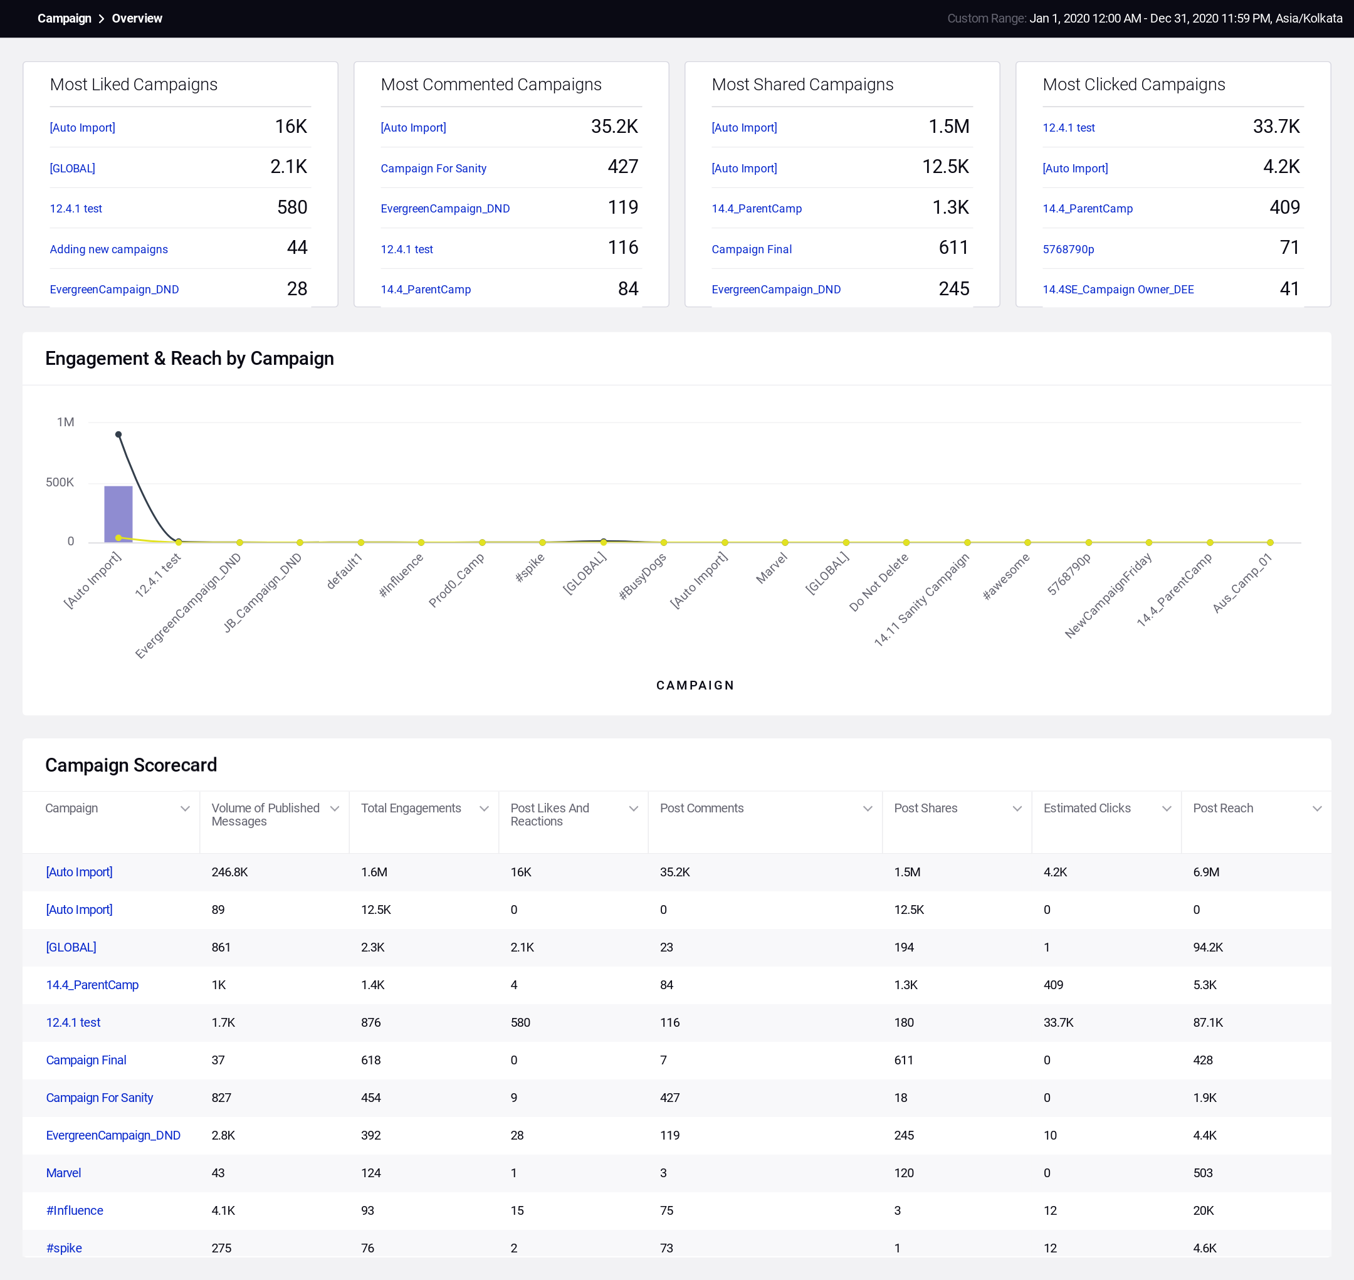
Task: Click 14.11 Sanity Campaign axis label
Action: (x=922, y=599)
